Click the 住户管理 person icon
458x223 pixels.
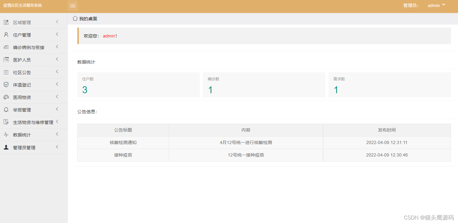6,35
